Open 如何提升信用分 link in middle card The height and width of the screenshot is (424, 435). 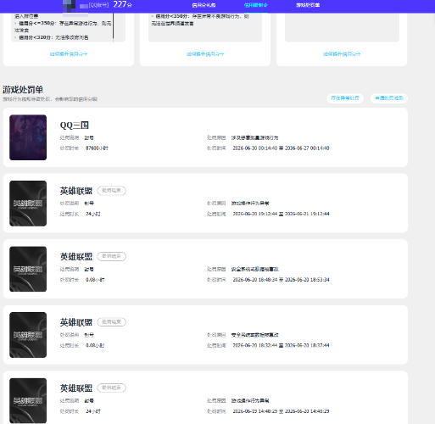205,54
